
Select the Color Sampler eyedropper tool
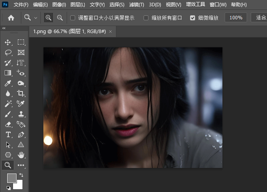(21, 104)
